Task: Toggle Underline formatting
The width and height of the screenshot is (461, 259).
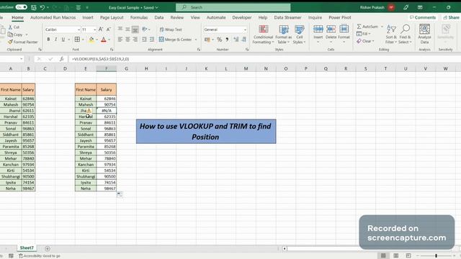Action: pos(63,40)
